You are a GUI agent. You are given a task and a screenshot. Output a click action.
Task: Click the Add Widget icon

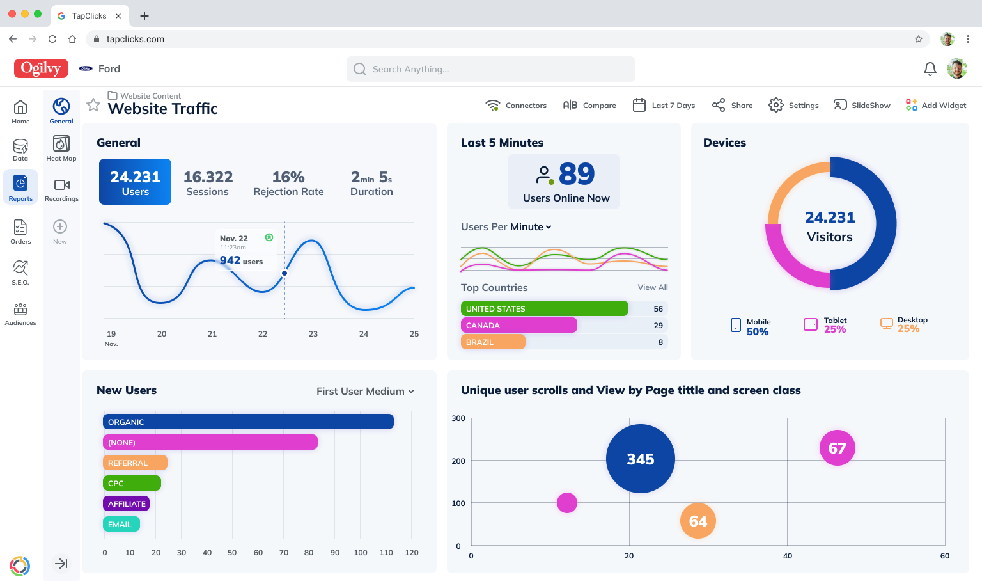(911, 105)
